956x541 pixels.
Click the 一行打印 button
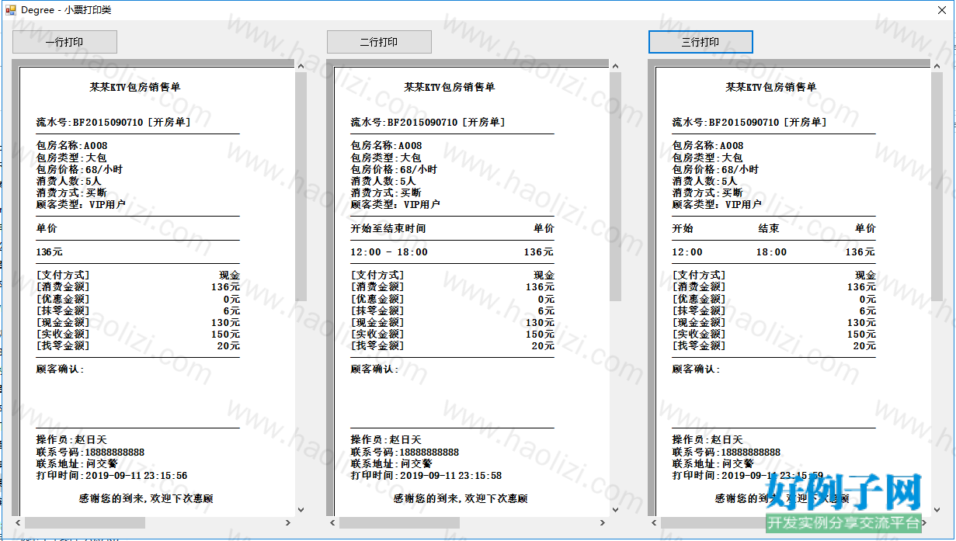(x=64, y=42)
